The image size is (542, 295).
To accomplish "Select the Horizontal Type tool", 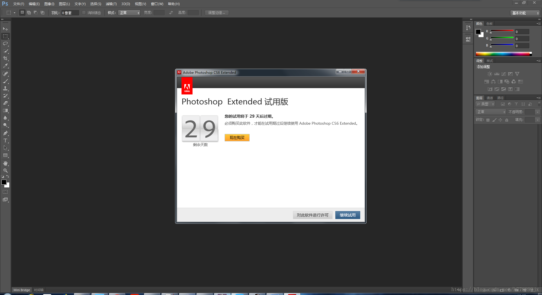I will (x=5, y=140).
